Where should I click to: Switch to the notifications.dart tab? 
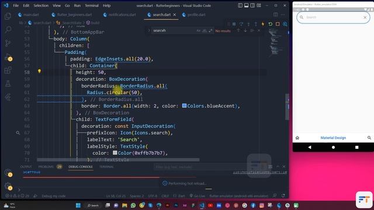[120, 15]
